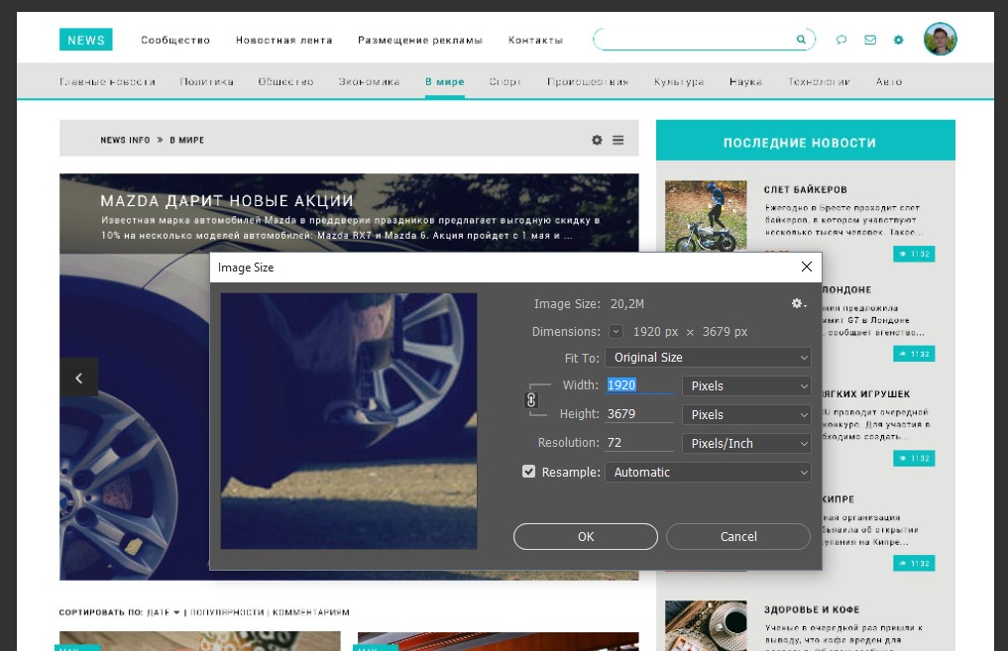Image resolution: width=1008 pixels, height=651 pixels.
Task: Open the Height units dropdown
Action: tap(746, 414)
